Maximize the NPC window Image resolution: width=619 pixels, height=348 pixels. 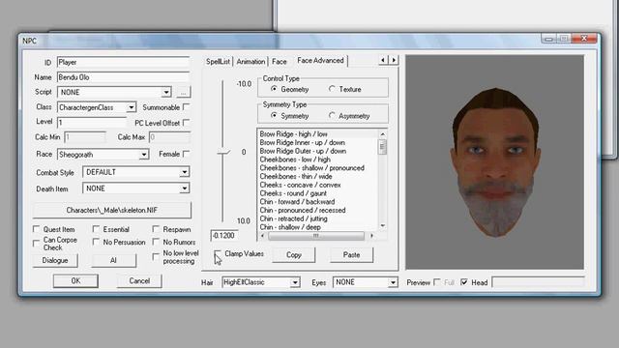[x=564, y=39]
